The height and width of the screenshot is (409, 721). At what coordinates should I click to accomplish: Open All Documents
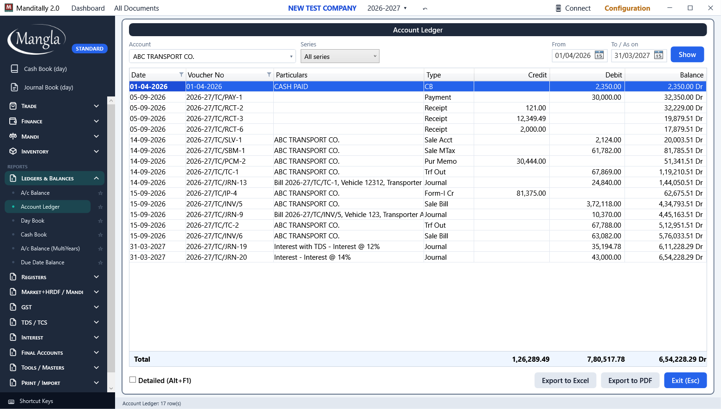tap(136, 8)
